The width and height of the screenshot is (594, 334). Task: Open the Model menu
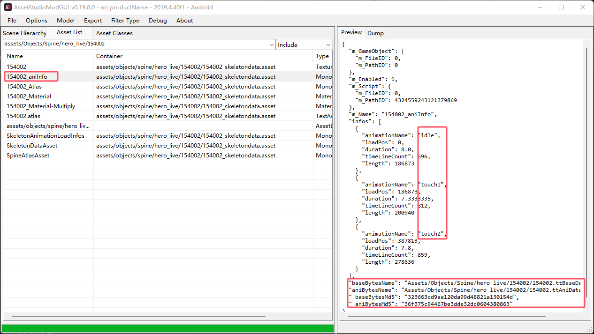tap(66, 20)
